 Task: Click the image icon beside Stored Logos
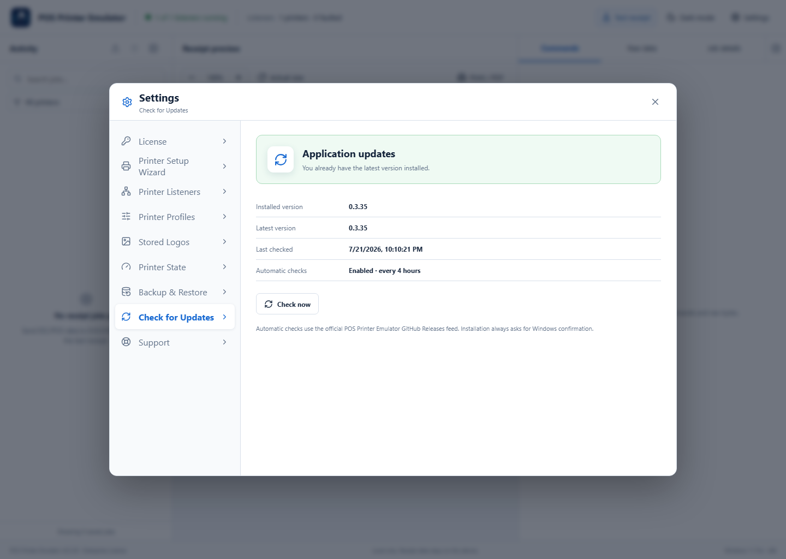126,241
